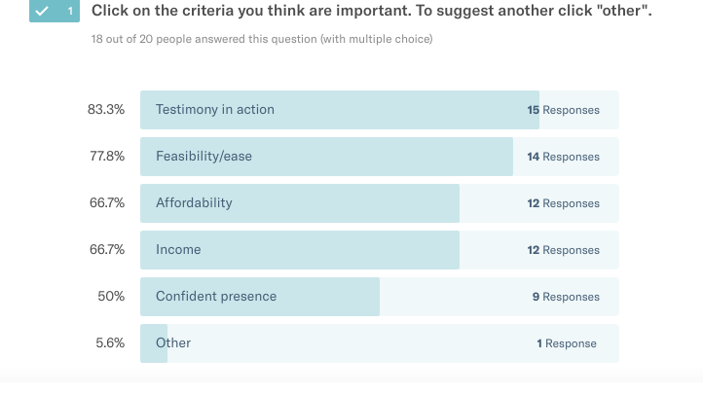703x395 pixels.
Task: Click the question title about important criteria
Action: click(371, 11)
